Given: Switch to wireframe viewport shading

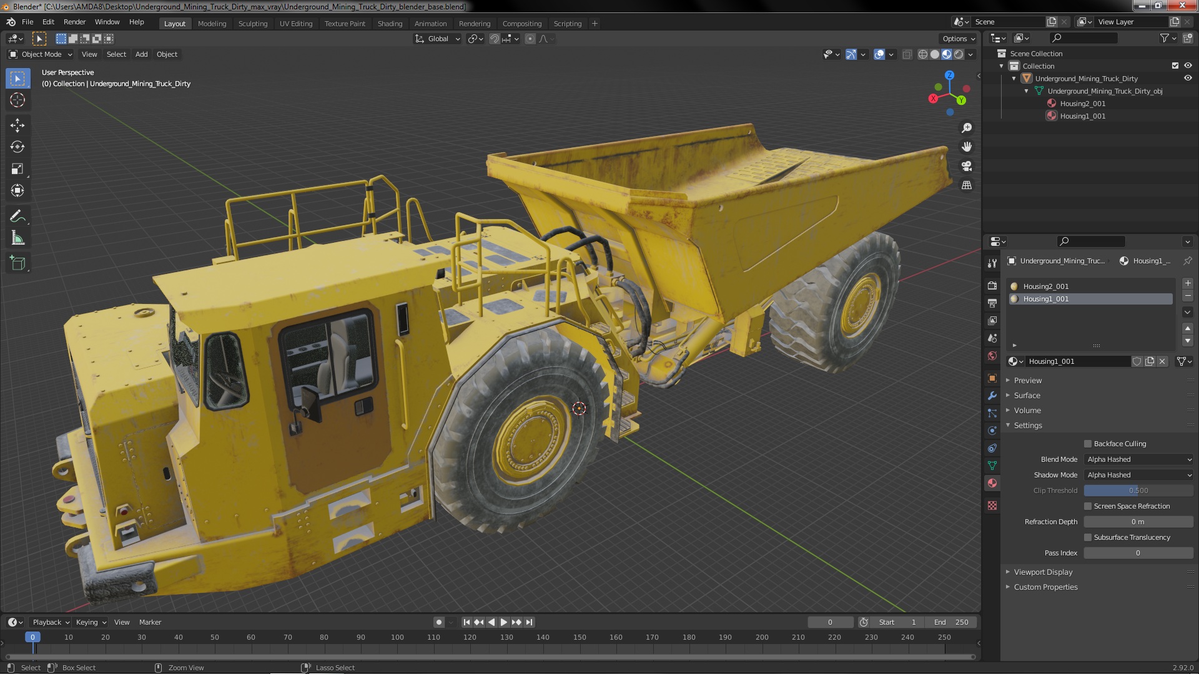Looking at the screenshot, I should (x=923, y=54).
